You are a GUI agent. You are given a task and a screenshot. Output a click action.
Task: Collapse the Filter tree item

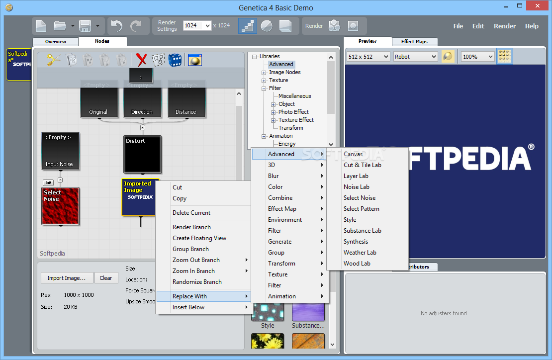click(264, 89)
